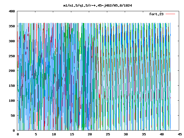Screen dimensions: 184x138
Task: Click the x-axis label 20
Action: [x=90, y=134]
